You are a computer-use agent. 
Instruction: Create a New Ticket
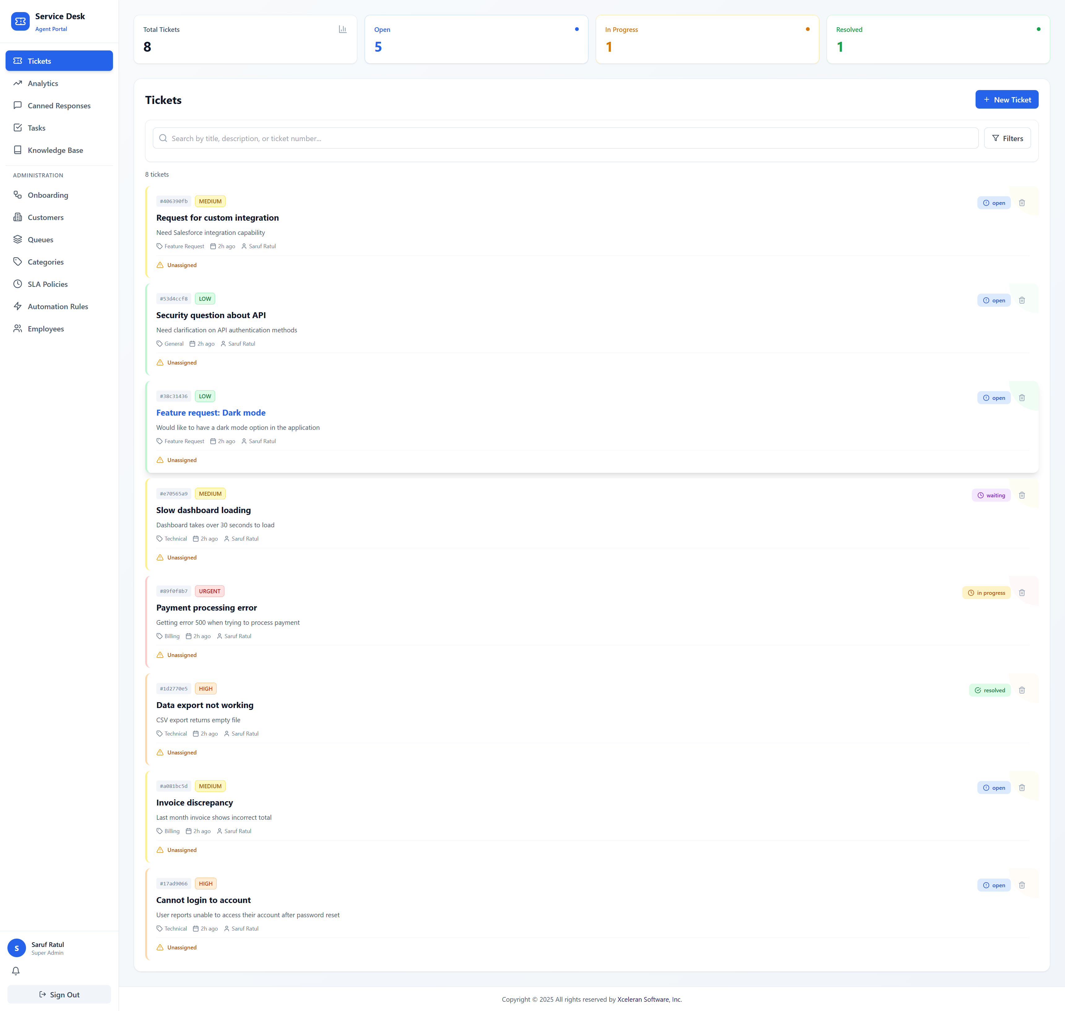[1006, 100]
